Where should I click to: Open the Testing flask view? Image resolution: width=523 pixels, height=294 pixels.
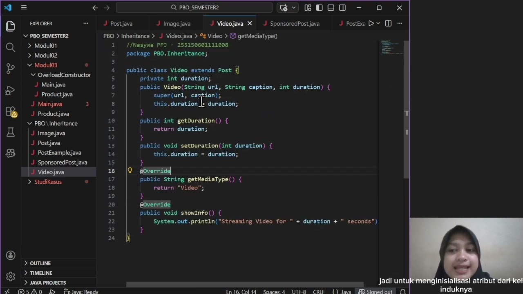[11, 132]
